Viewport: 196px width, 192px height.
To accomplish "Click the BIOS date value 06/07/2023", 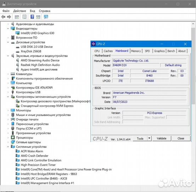I will coord(120,102).
